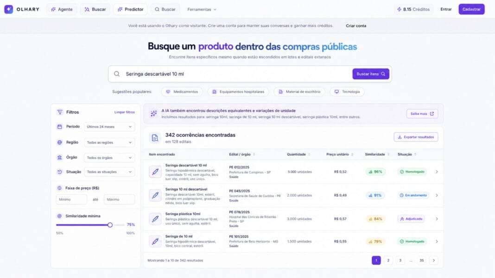The width and height of the screenshot is (495, 278).
Task: Click the document search icon beside 342 ocorrências
Action: 155,138
